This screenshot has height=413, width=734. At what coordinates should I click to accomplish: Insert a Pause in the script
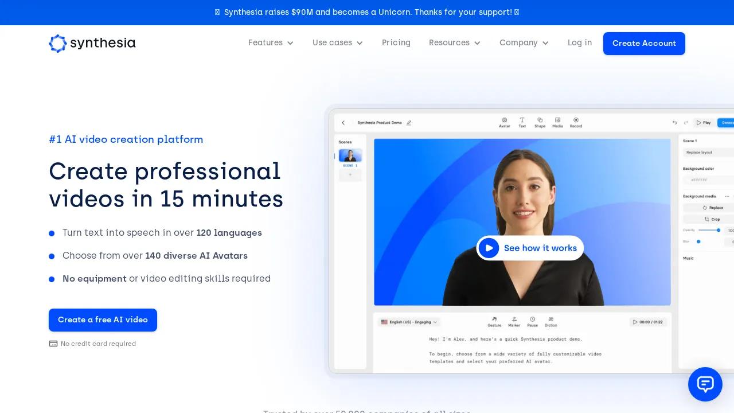[x=533, y=322]
